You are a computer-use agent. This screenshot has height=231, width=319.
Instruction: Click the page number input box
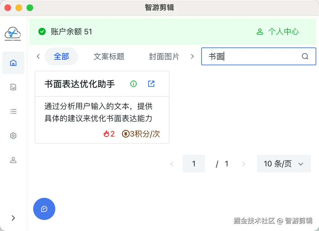pyautogui.click(x=194, y=164)
